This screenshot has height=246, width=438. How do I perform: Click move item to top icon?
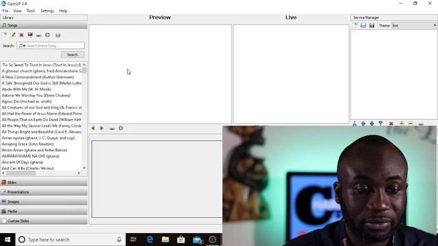[355, 123]
